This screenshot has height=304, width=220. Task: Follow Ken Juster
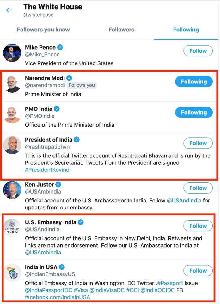click(198, 188)
